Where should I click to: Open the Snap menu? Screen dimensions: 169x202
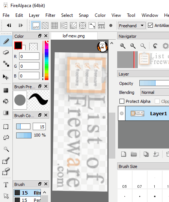click(x=84, y=15)
